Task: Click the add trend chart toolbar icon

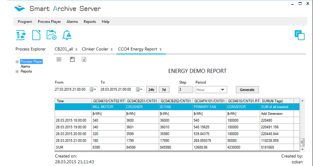Action: 52,35
